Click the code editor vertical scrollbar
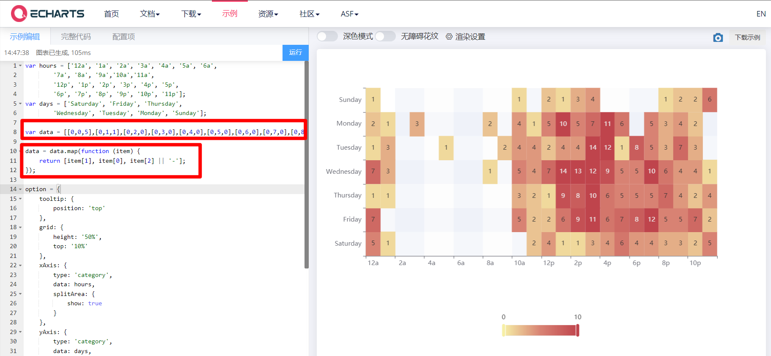Viewport: 771px width, 356px height. pyautogui.click(x=307, y=165)
